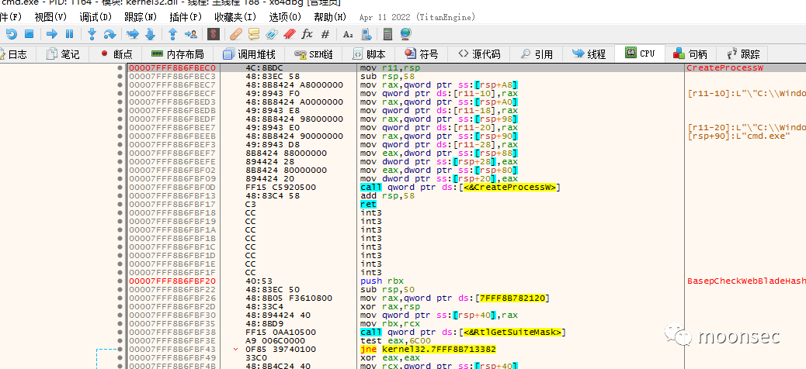Click the Pause execution toolbar icon
The image size is (806, 369).
pos(69,34)
